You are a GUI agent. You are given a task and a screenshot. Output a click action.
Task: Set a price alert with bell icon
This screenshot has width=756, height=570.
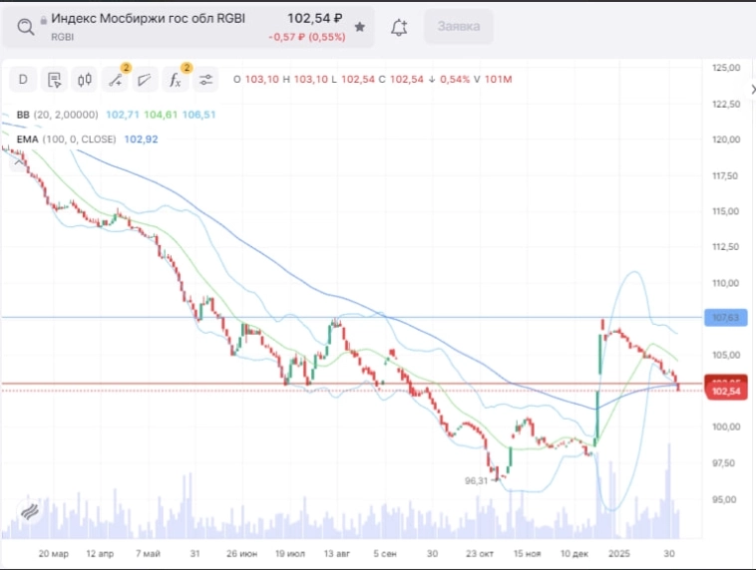click(x=399, y=27)
